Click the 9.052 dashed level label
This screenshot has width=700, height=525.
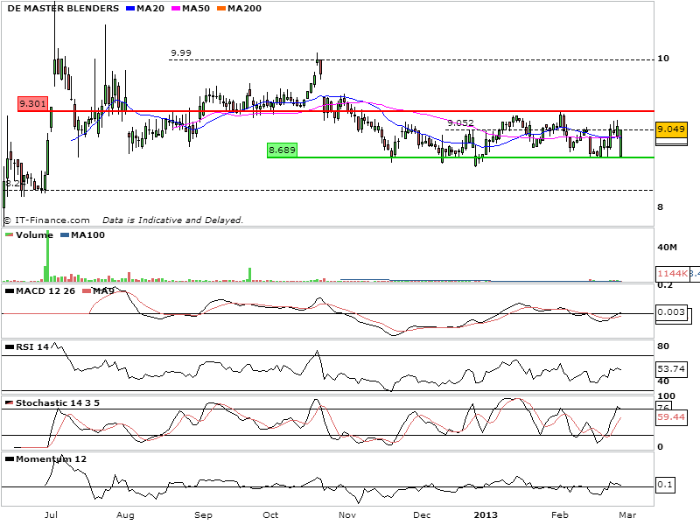460,122
